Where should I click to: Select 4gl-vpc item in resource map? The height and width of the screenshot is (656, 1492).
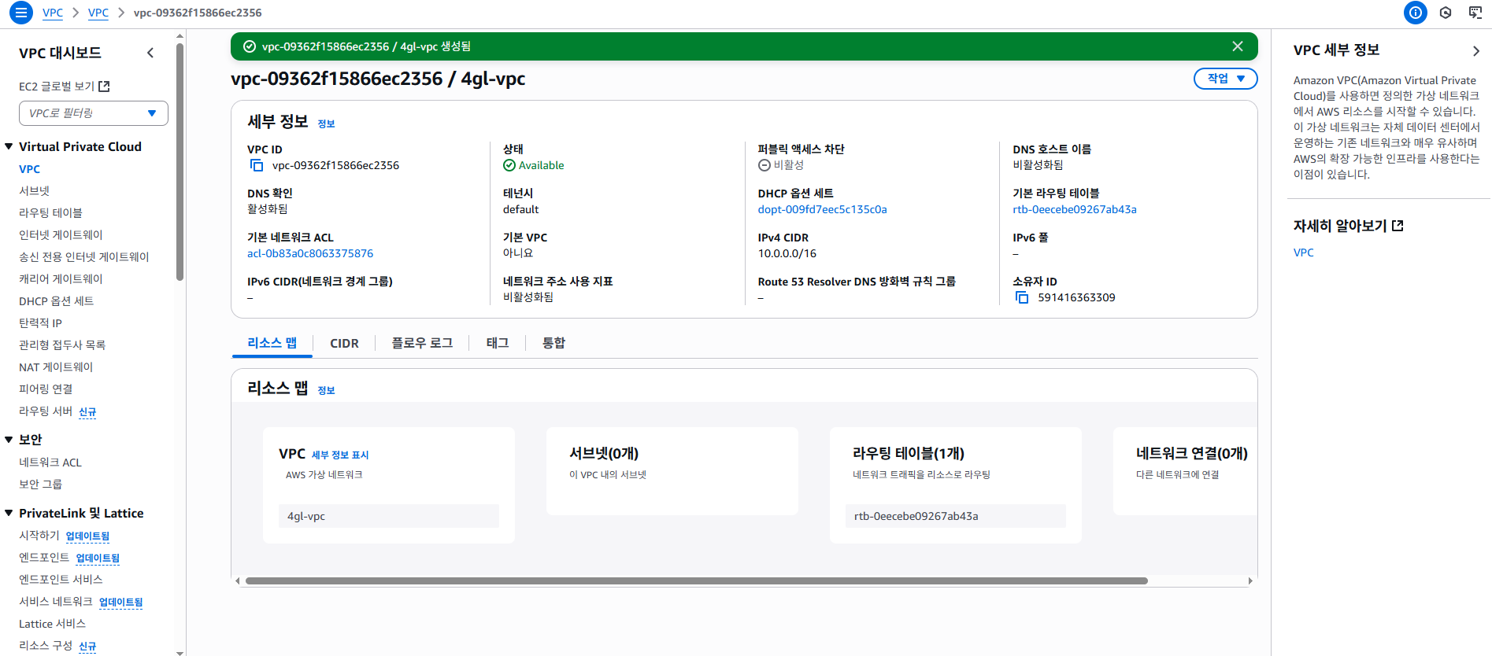(389, 516)
